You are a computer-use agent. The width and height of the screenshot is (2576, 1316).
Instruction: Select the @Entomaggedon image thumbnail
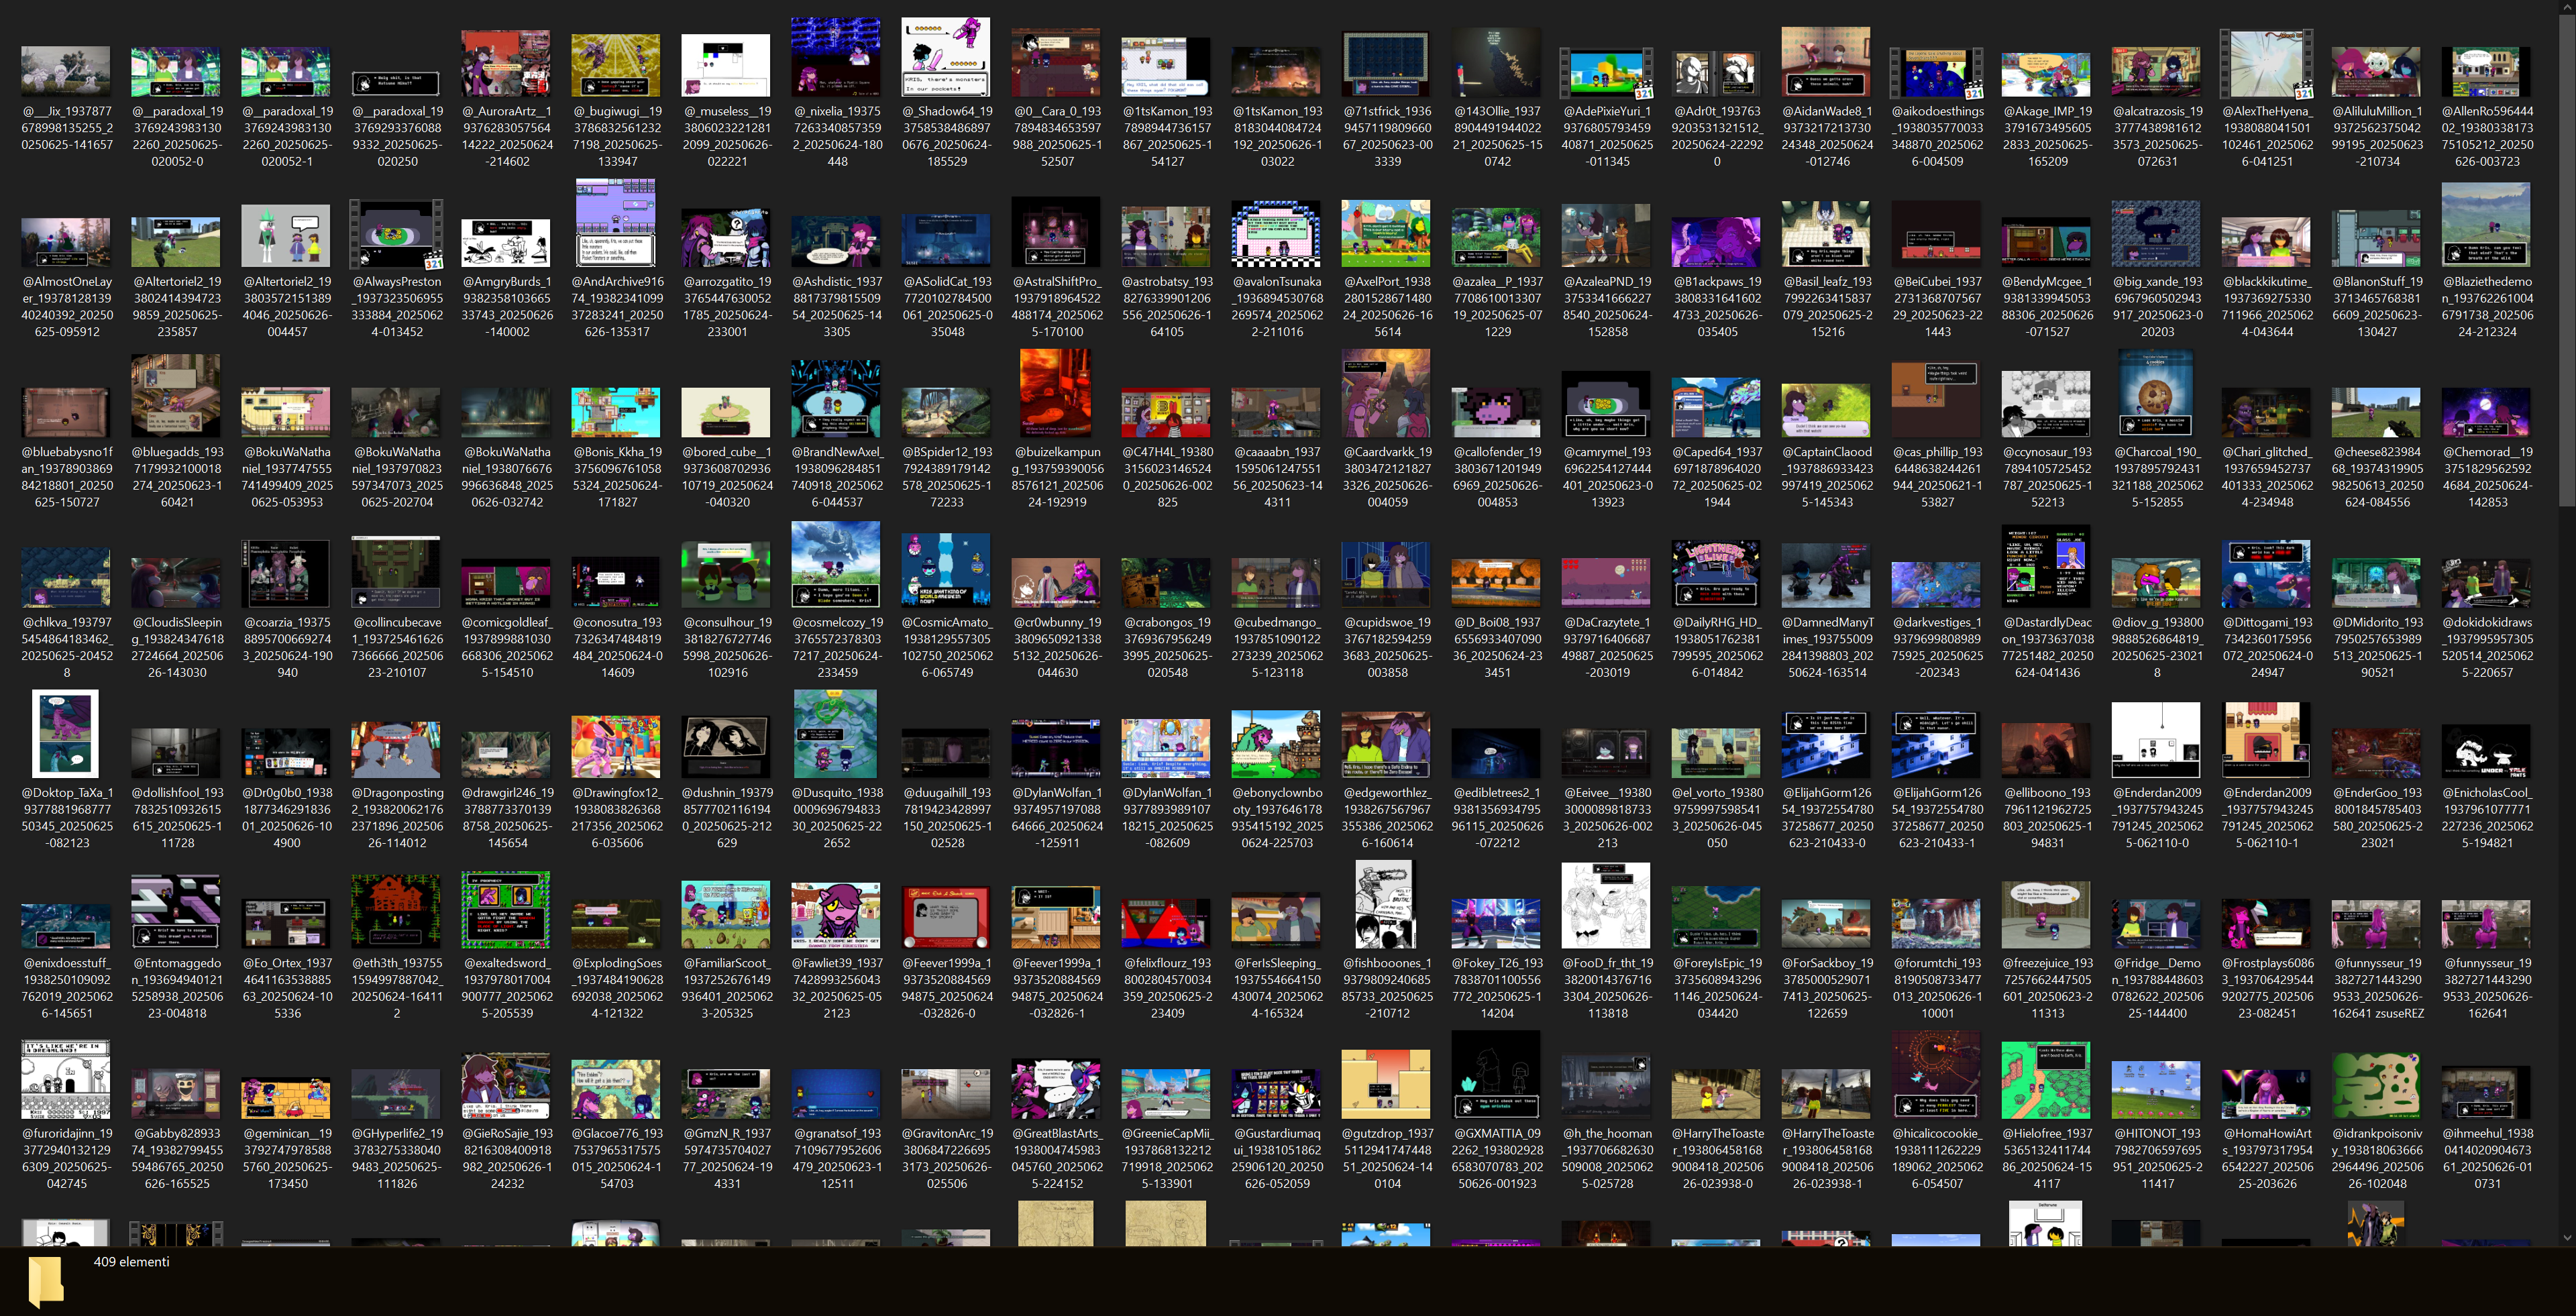tap(176, 912)
